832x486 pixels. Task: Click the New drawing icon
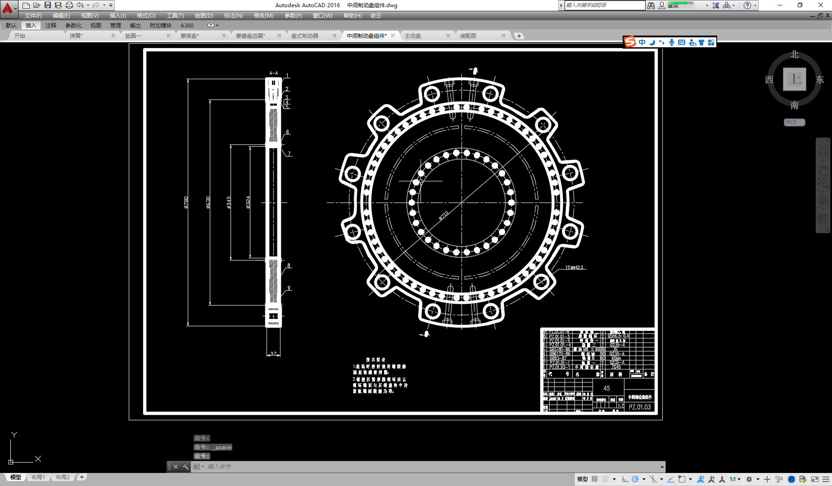pyautogui.click(x=26, y=5)
